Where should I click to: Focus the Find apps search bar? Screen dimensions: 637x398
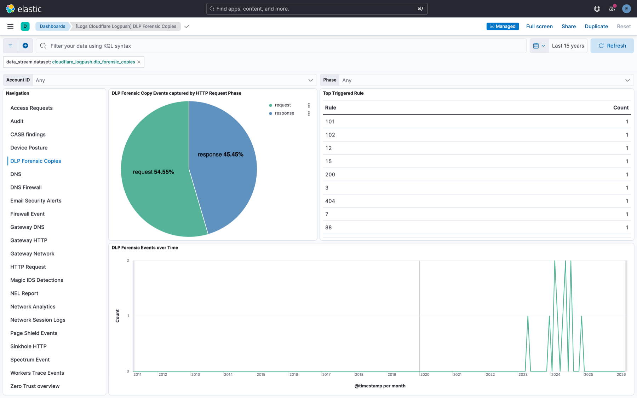(x=317, y=8)
